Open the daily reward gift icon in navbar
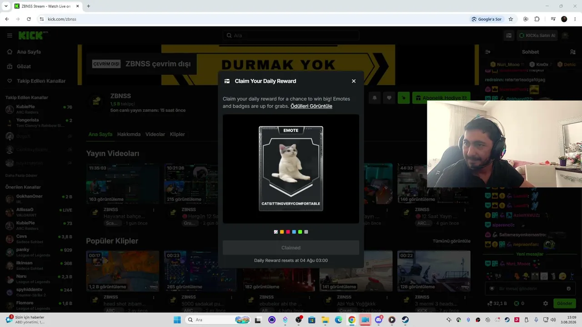 [509, 35]
